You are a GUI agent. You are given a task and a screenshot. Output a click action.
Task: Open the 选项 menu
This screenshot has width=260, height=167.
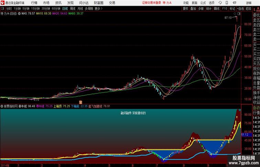pos(212,3)
